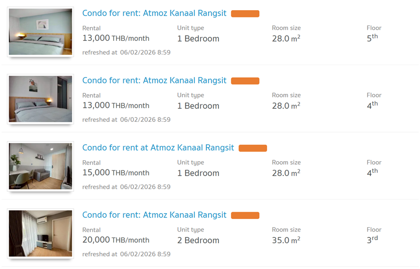Click the '1 Bedroom' text on the 15,000 THB listing
The width and height of the screenshot is (420, 269).
[198, 173]
